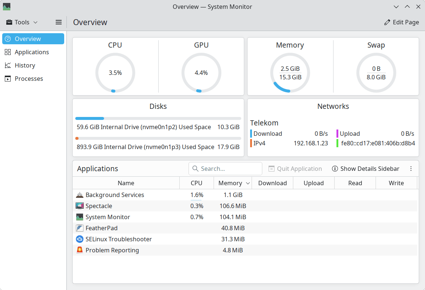Click the FeatherPad app icon
Image resolution: width=425 pixels, height=290 pixels.
[80, 228]
